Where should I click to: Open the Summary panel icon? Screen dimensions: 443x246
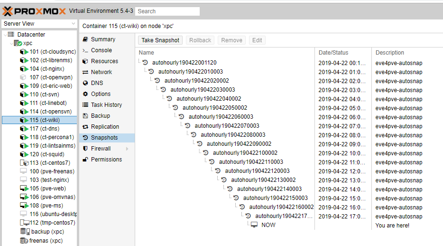point(85,39)
